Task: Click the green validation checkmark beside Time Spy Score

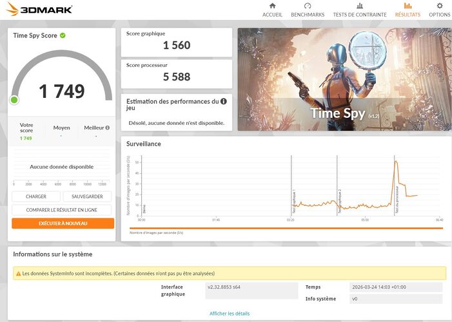Action: point(63,35)
